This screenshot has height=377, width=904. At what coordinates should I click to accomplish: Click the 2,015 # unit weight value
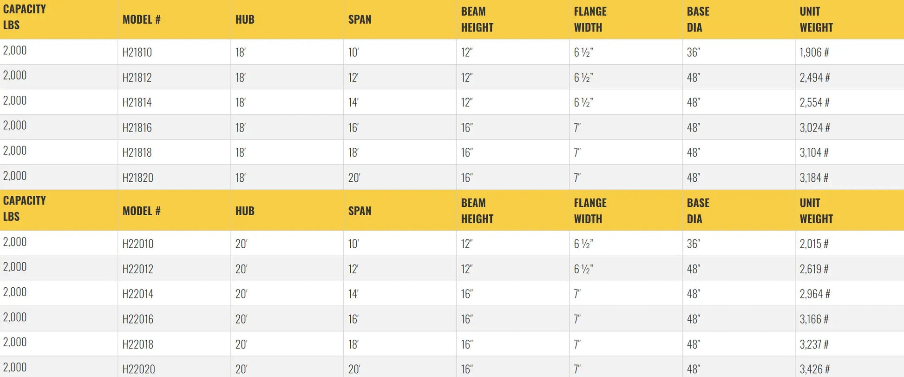point(814,244)
